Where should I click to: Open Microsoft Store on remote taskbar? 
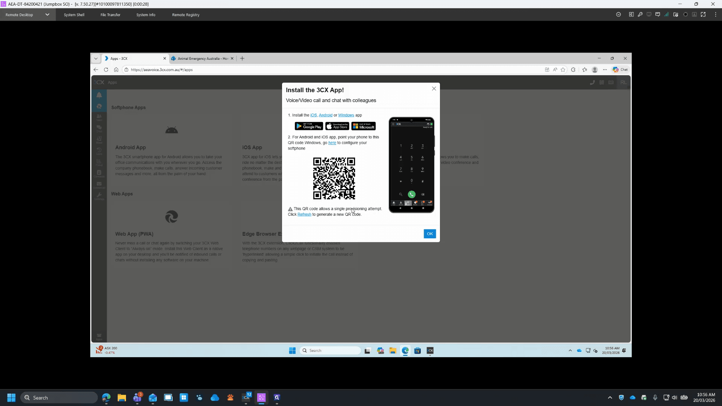pos(417,351)
